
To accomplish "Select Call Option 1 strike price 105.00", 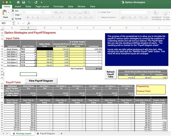I will click(x=45, y=52).
